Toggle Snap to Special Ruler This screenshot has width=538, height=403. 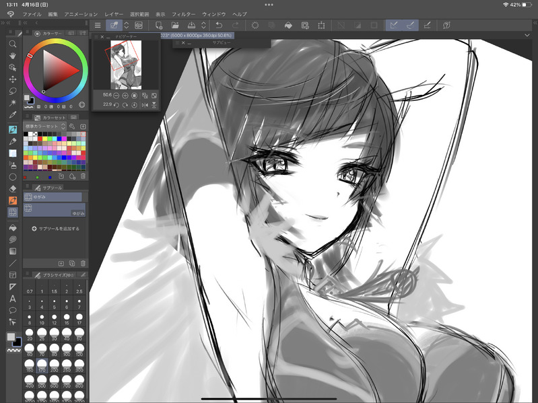(410, 26)
